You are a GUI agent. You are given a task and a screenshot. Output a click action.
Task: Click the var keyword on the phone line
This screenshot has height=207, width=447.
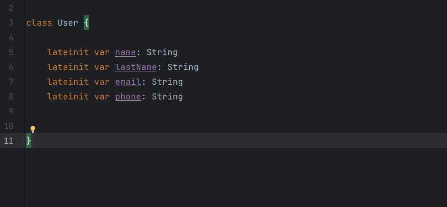[102, 97]
